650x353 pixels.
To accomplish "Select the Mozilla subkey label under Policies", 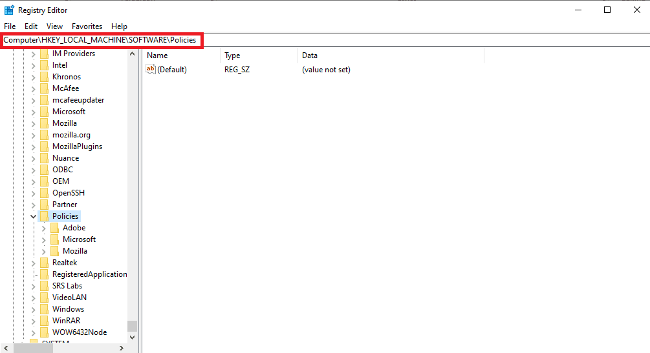I will [x=74, y=251].
